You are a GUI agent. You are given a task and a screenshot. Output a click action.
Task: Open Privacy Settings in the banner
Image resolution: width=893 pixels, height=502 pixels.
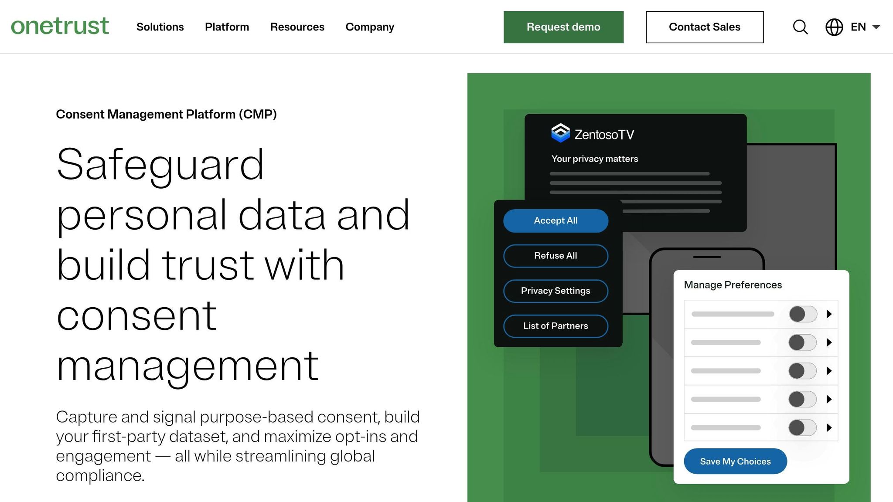(x=556, y=291)
